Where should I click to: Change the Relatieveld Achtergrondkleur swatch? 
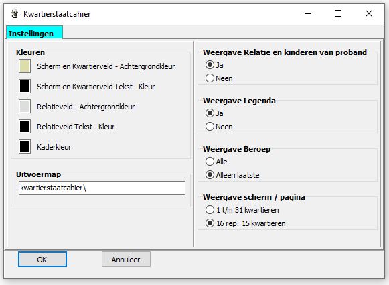click(x=25, y=107)
